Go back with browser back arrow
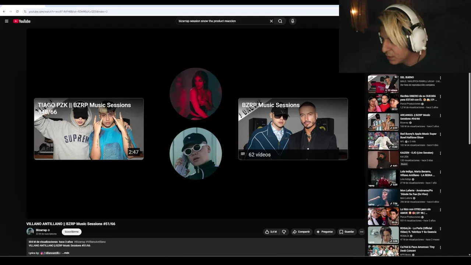The width and height of the screenshot is (471, 265). click(x=4, y=11)
